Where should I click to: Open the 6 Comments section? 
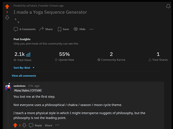(25, 29)
